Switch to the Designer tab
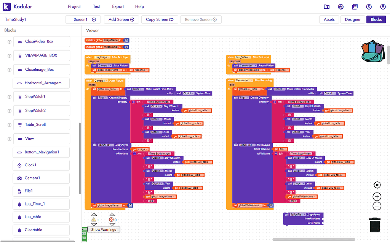 coord(352,19)
